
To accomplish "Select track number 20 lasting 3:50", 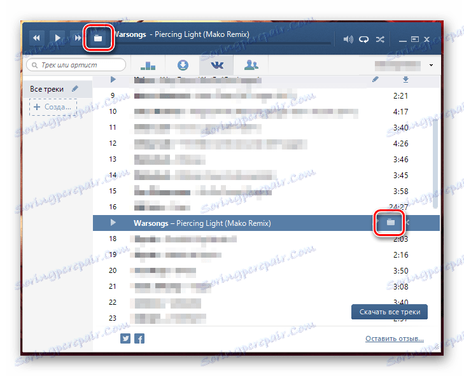I will tap(266, 270).
